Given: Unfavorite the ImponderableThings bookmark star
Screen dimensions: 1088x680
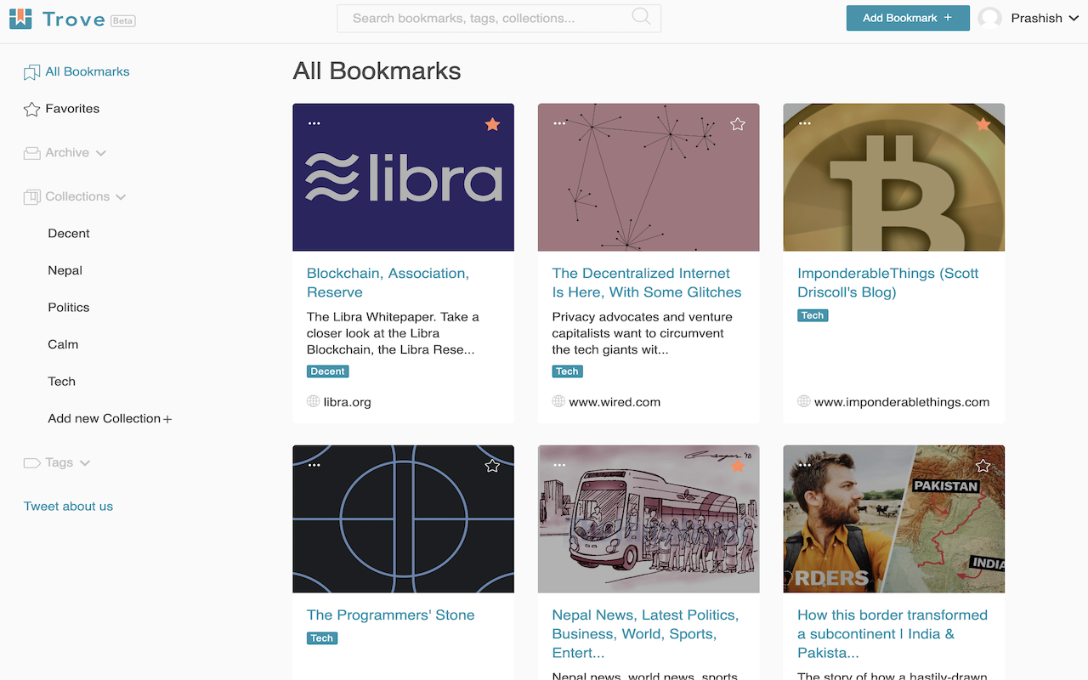Looking at the screenshot, I should 983,124.
